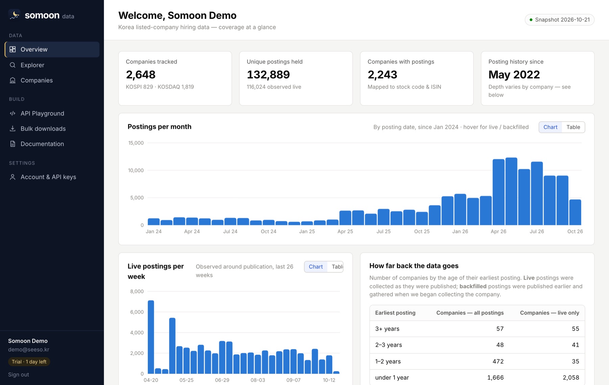Click the '3+ years' table row label
This screenshot has height=385, width=609.
click(x=387, y=329)
